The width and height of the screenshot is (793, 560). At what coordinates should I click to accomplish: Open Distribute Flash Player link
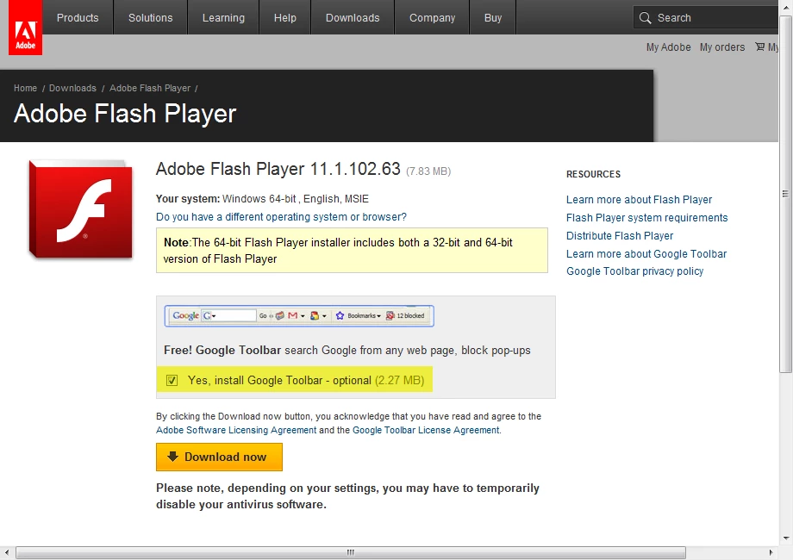[x=620, y=236]
